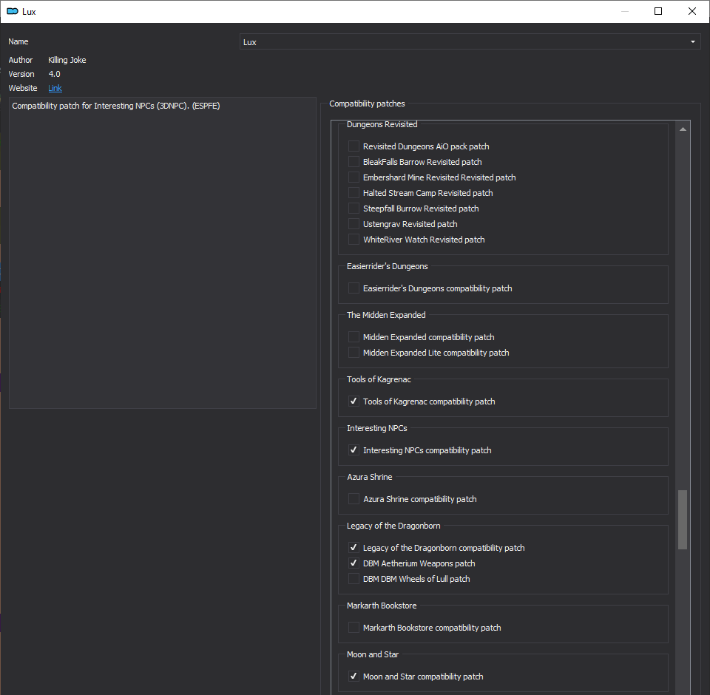The width and height of the screenshot is (710, 695).
Task: Select Ustengrav Revisited patch checkbox
Action: pyautogui.click(x=354, y=224)
